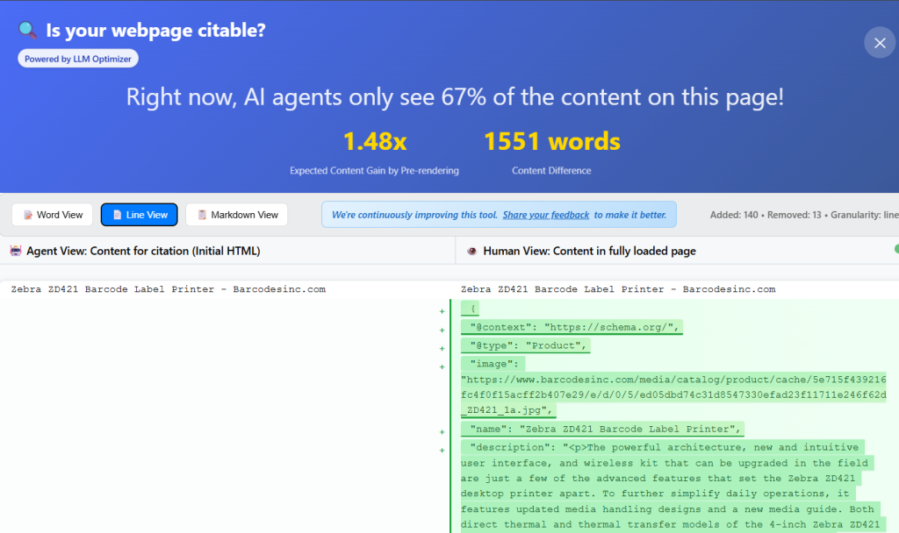Click the eye icon beside Human View
The width and height of the screenshot is (899, 533).
472,251
